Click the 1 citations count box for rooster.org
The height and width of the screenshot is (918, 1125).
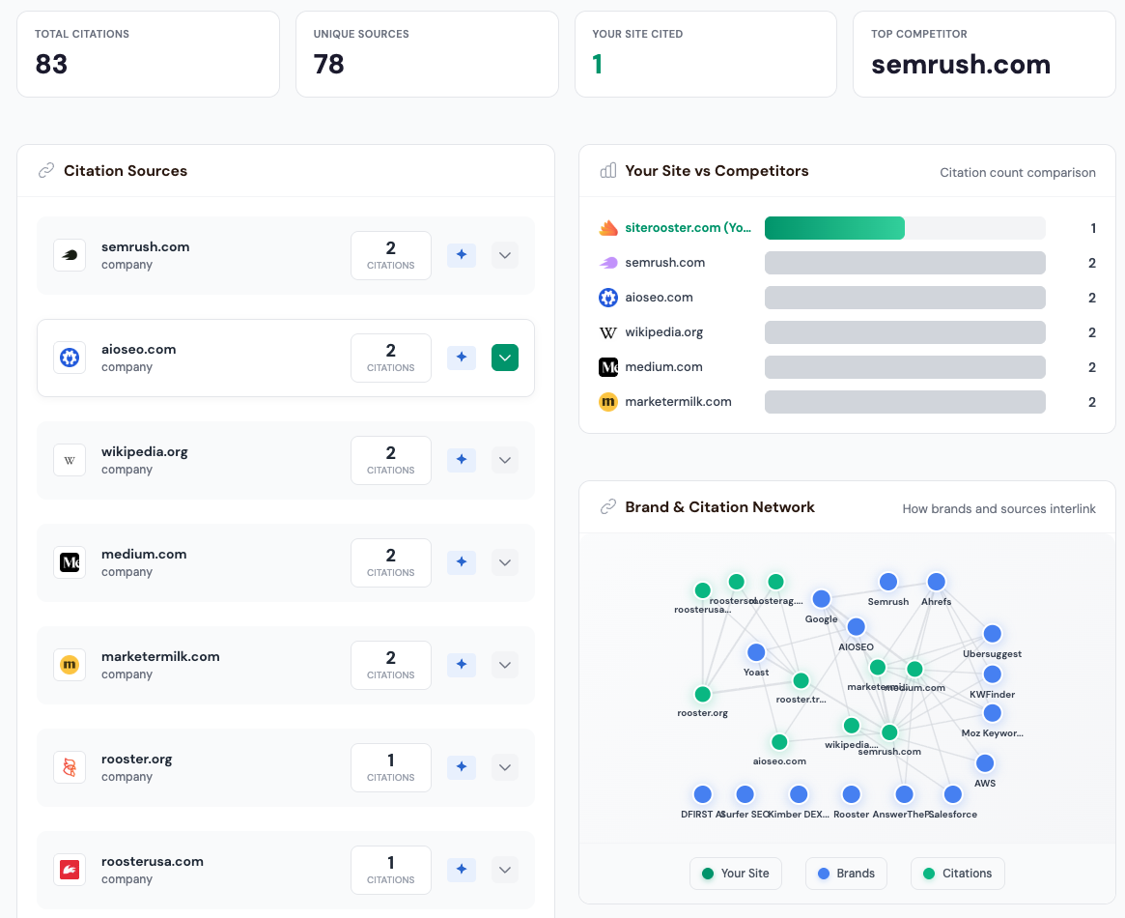point(391,767)
